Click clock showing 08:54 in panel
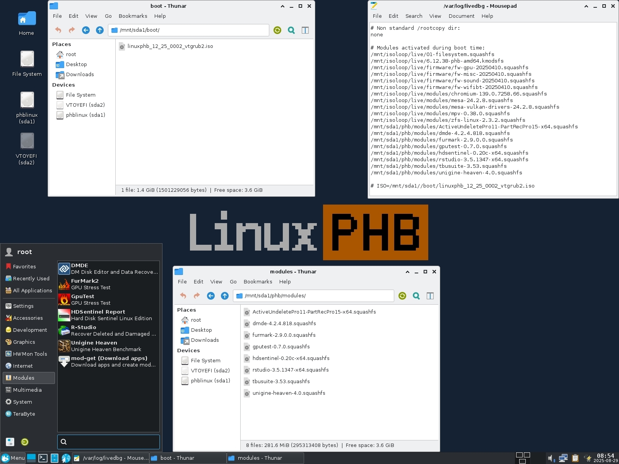619x464 pixels. tap(605, 458)
